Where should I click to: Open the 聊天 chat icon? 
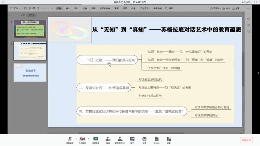(x=132, y=139)
